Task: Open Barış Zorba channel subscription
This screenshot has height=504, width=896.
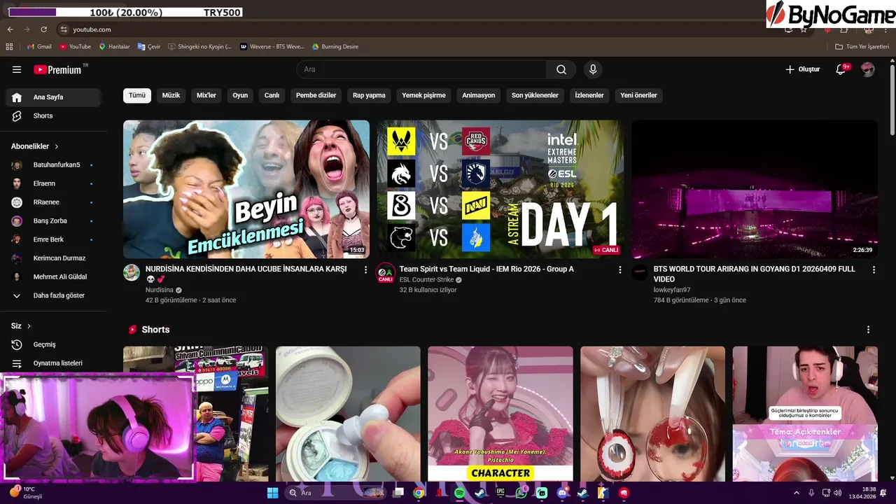Action: pyautogui.click(x=53, y=221)
